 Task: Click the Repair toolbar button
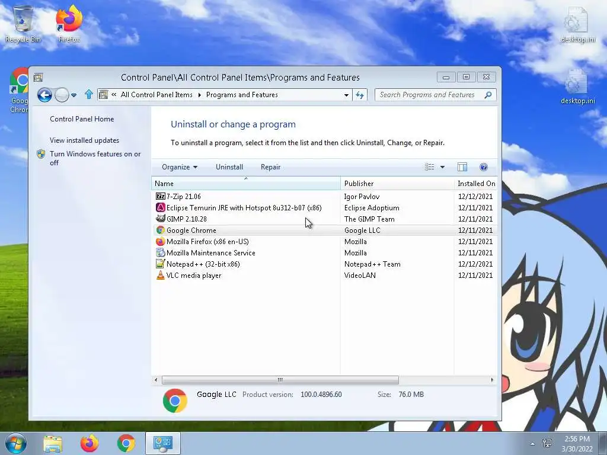270,166
